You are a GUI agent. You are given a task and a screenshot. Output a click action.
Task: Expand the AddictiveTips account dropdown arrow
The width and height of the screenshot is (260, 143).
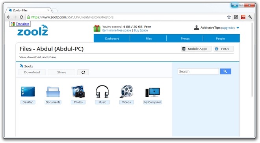[238, 28]
